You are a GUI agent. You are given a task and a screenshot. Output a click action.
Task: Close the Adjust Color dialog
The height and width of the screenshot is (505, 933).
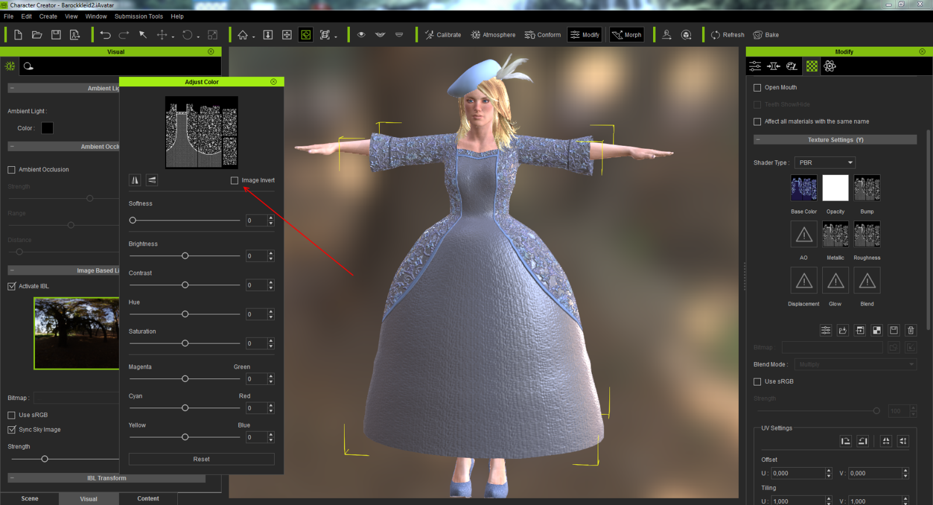tap(273, 82)
